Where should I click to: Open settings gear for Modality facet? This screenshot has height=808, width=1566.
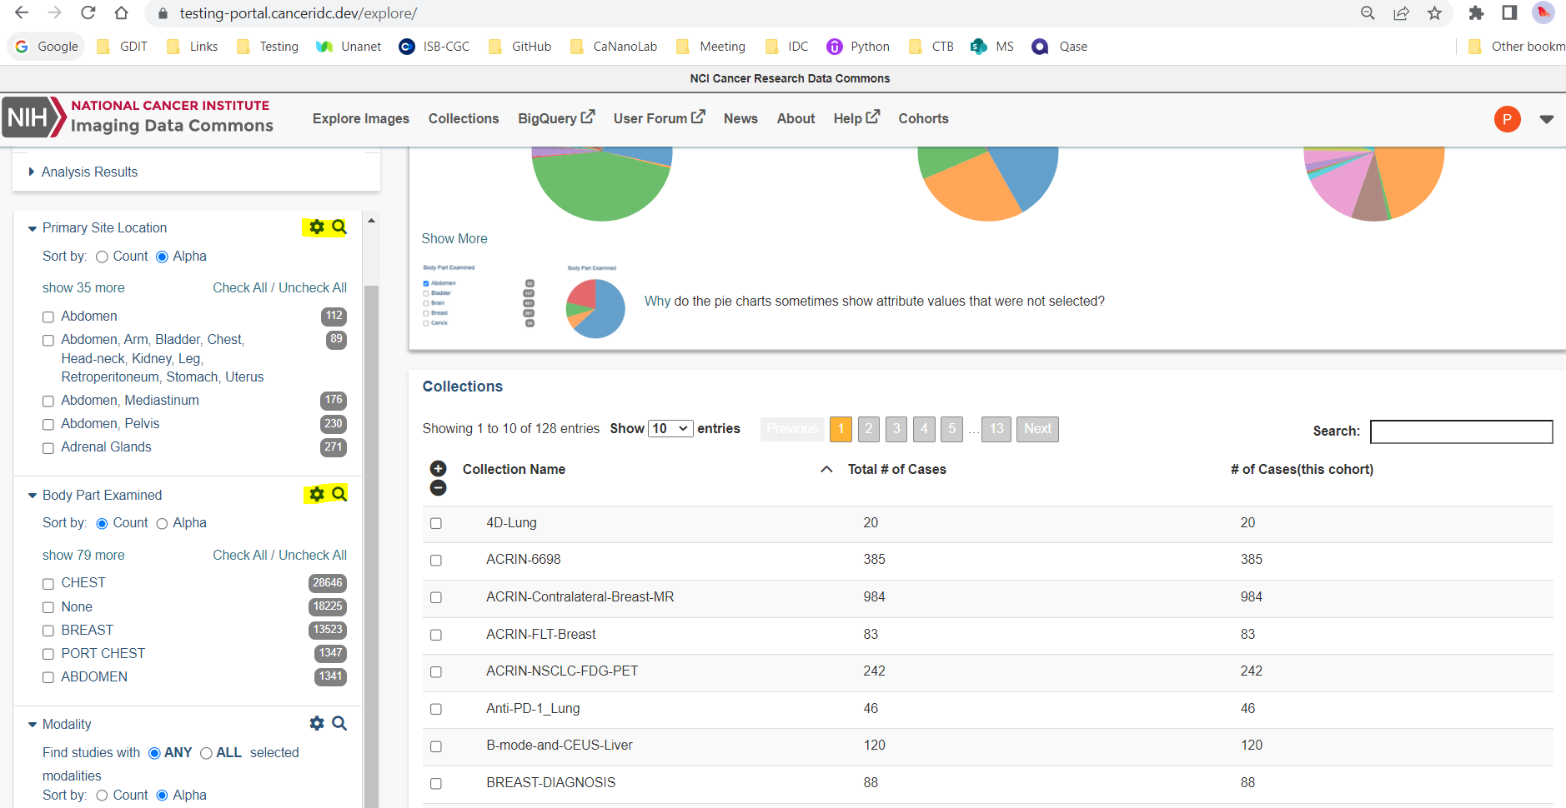pyautogui.click(x=316, y=723)
